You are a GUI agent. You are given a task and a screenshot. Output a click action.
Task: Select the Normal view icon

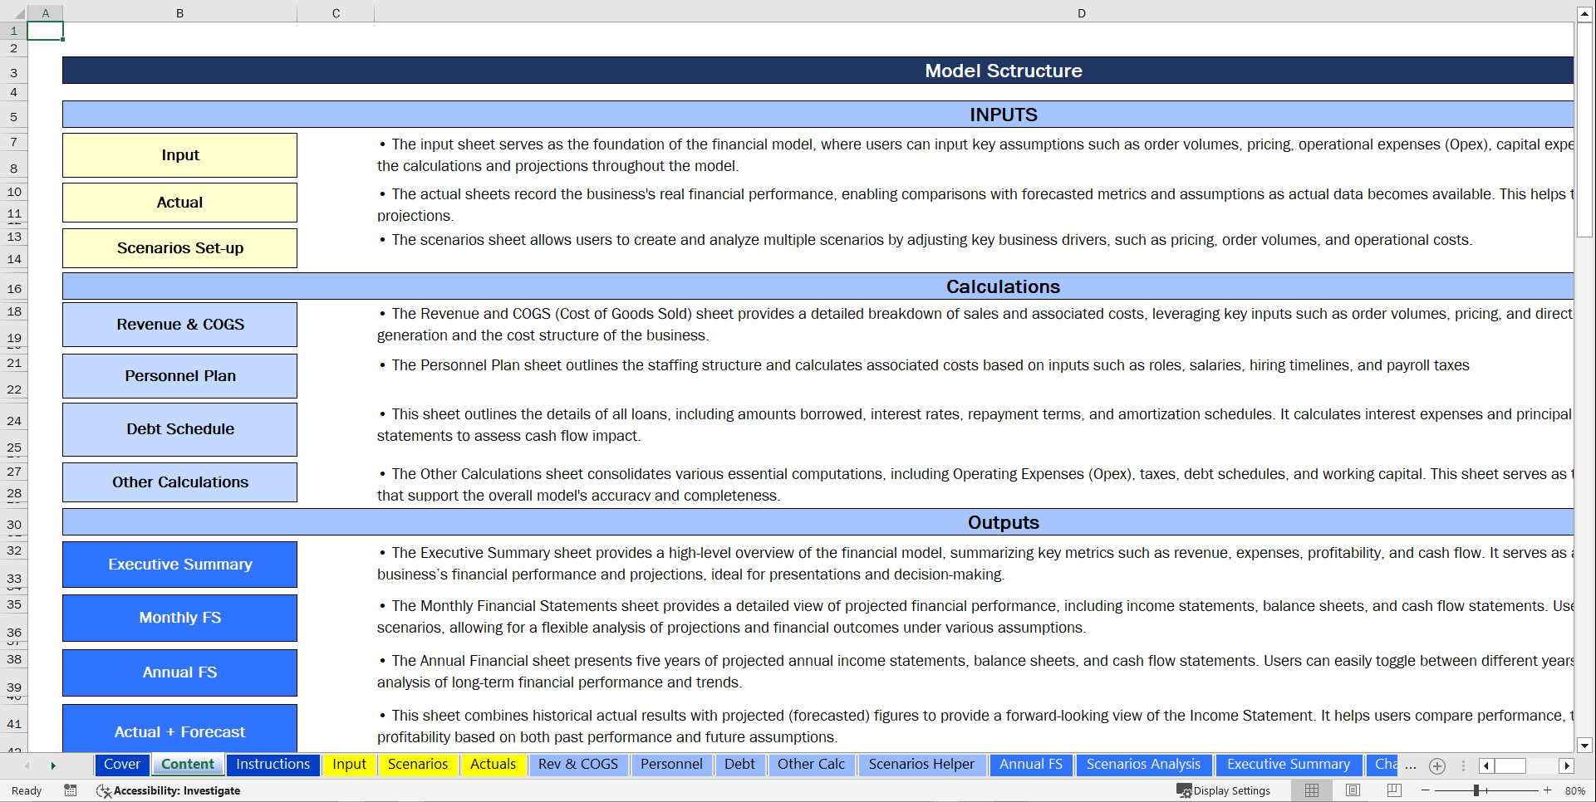[x=1312, y=790]
